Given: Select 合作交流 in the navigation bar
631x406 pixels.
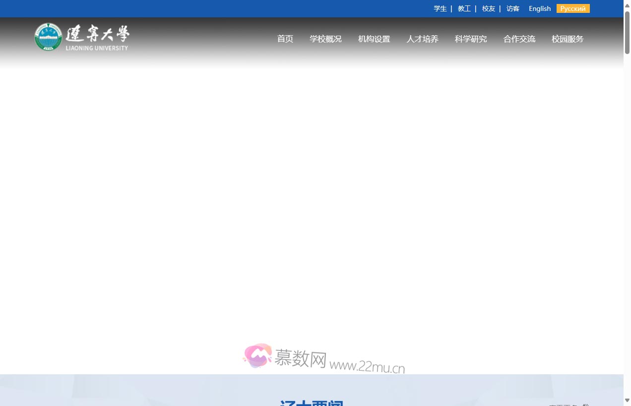Looking at the screenshot, I should [x=519, y=39].
